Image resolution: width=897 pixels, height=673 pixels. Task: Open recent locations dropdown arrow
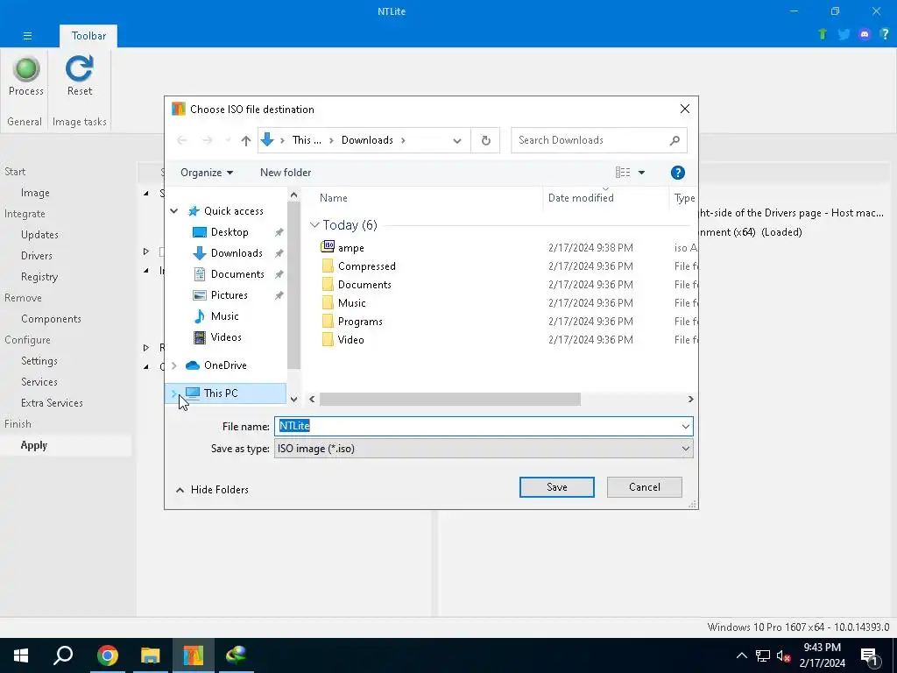228,140
